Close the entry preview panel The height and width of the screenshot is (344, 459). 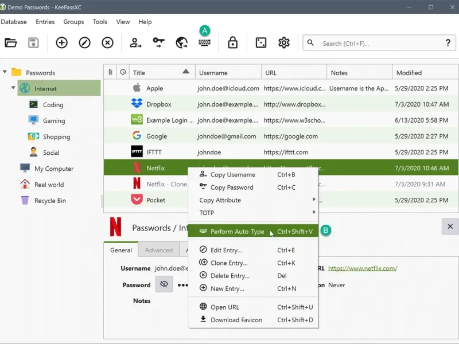pyautogui.click(x=450, y=226)
